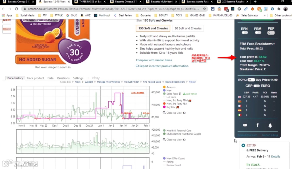Open delivery Details link
The width and height of the screenshot is (292, 169).
(x=276, y=157)
